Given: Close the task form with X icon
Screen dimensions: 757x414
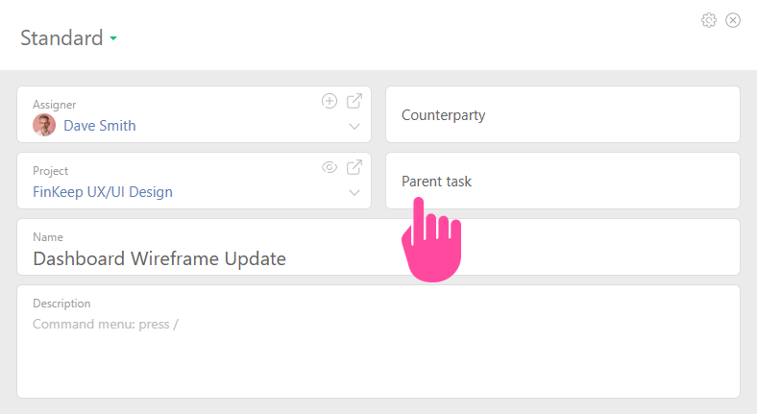Looking at the screenshot, I should [733, 20].
